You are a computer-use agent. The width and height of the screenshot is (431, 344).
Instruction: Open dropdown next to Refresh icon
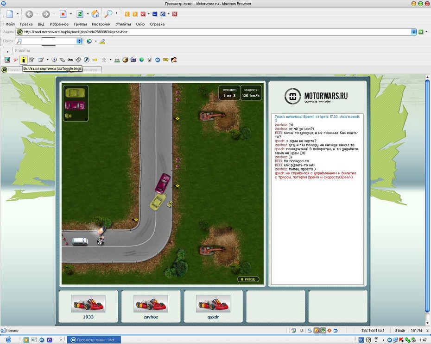pyautogui.click(x=88, y=14)
